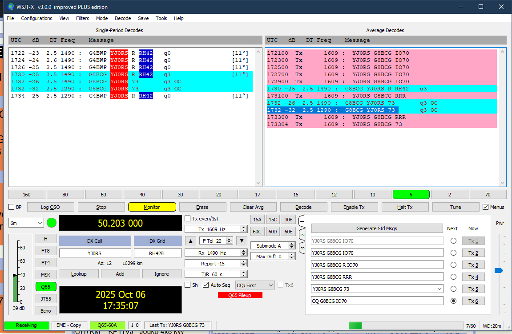Screen dimensions: 512x334
Task: Select the Next radio button for Tx 5
Action: pos(453,289)
